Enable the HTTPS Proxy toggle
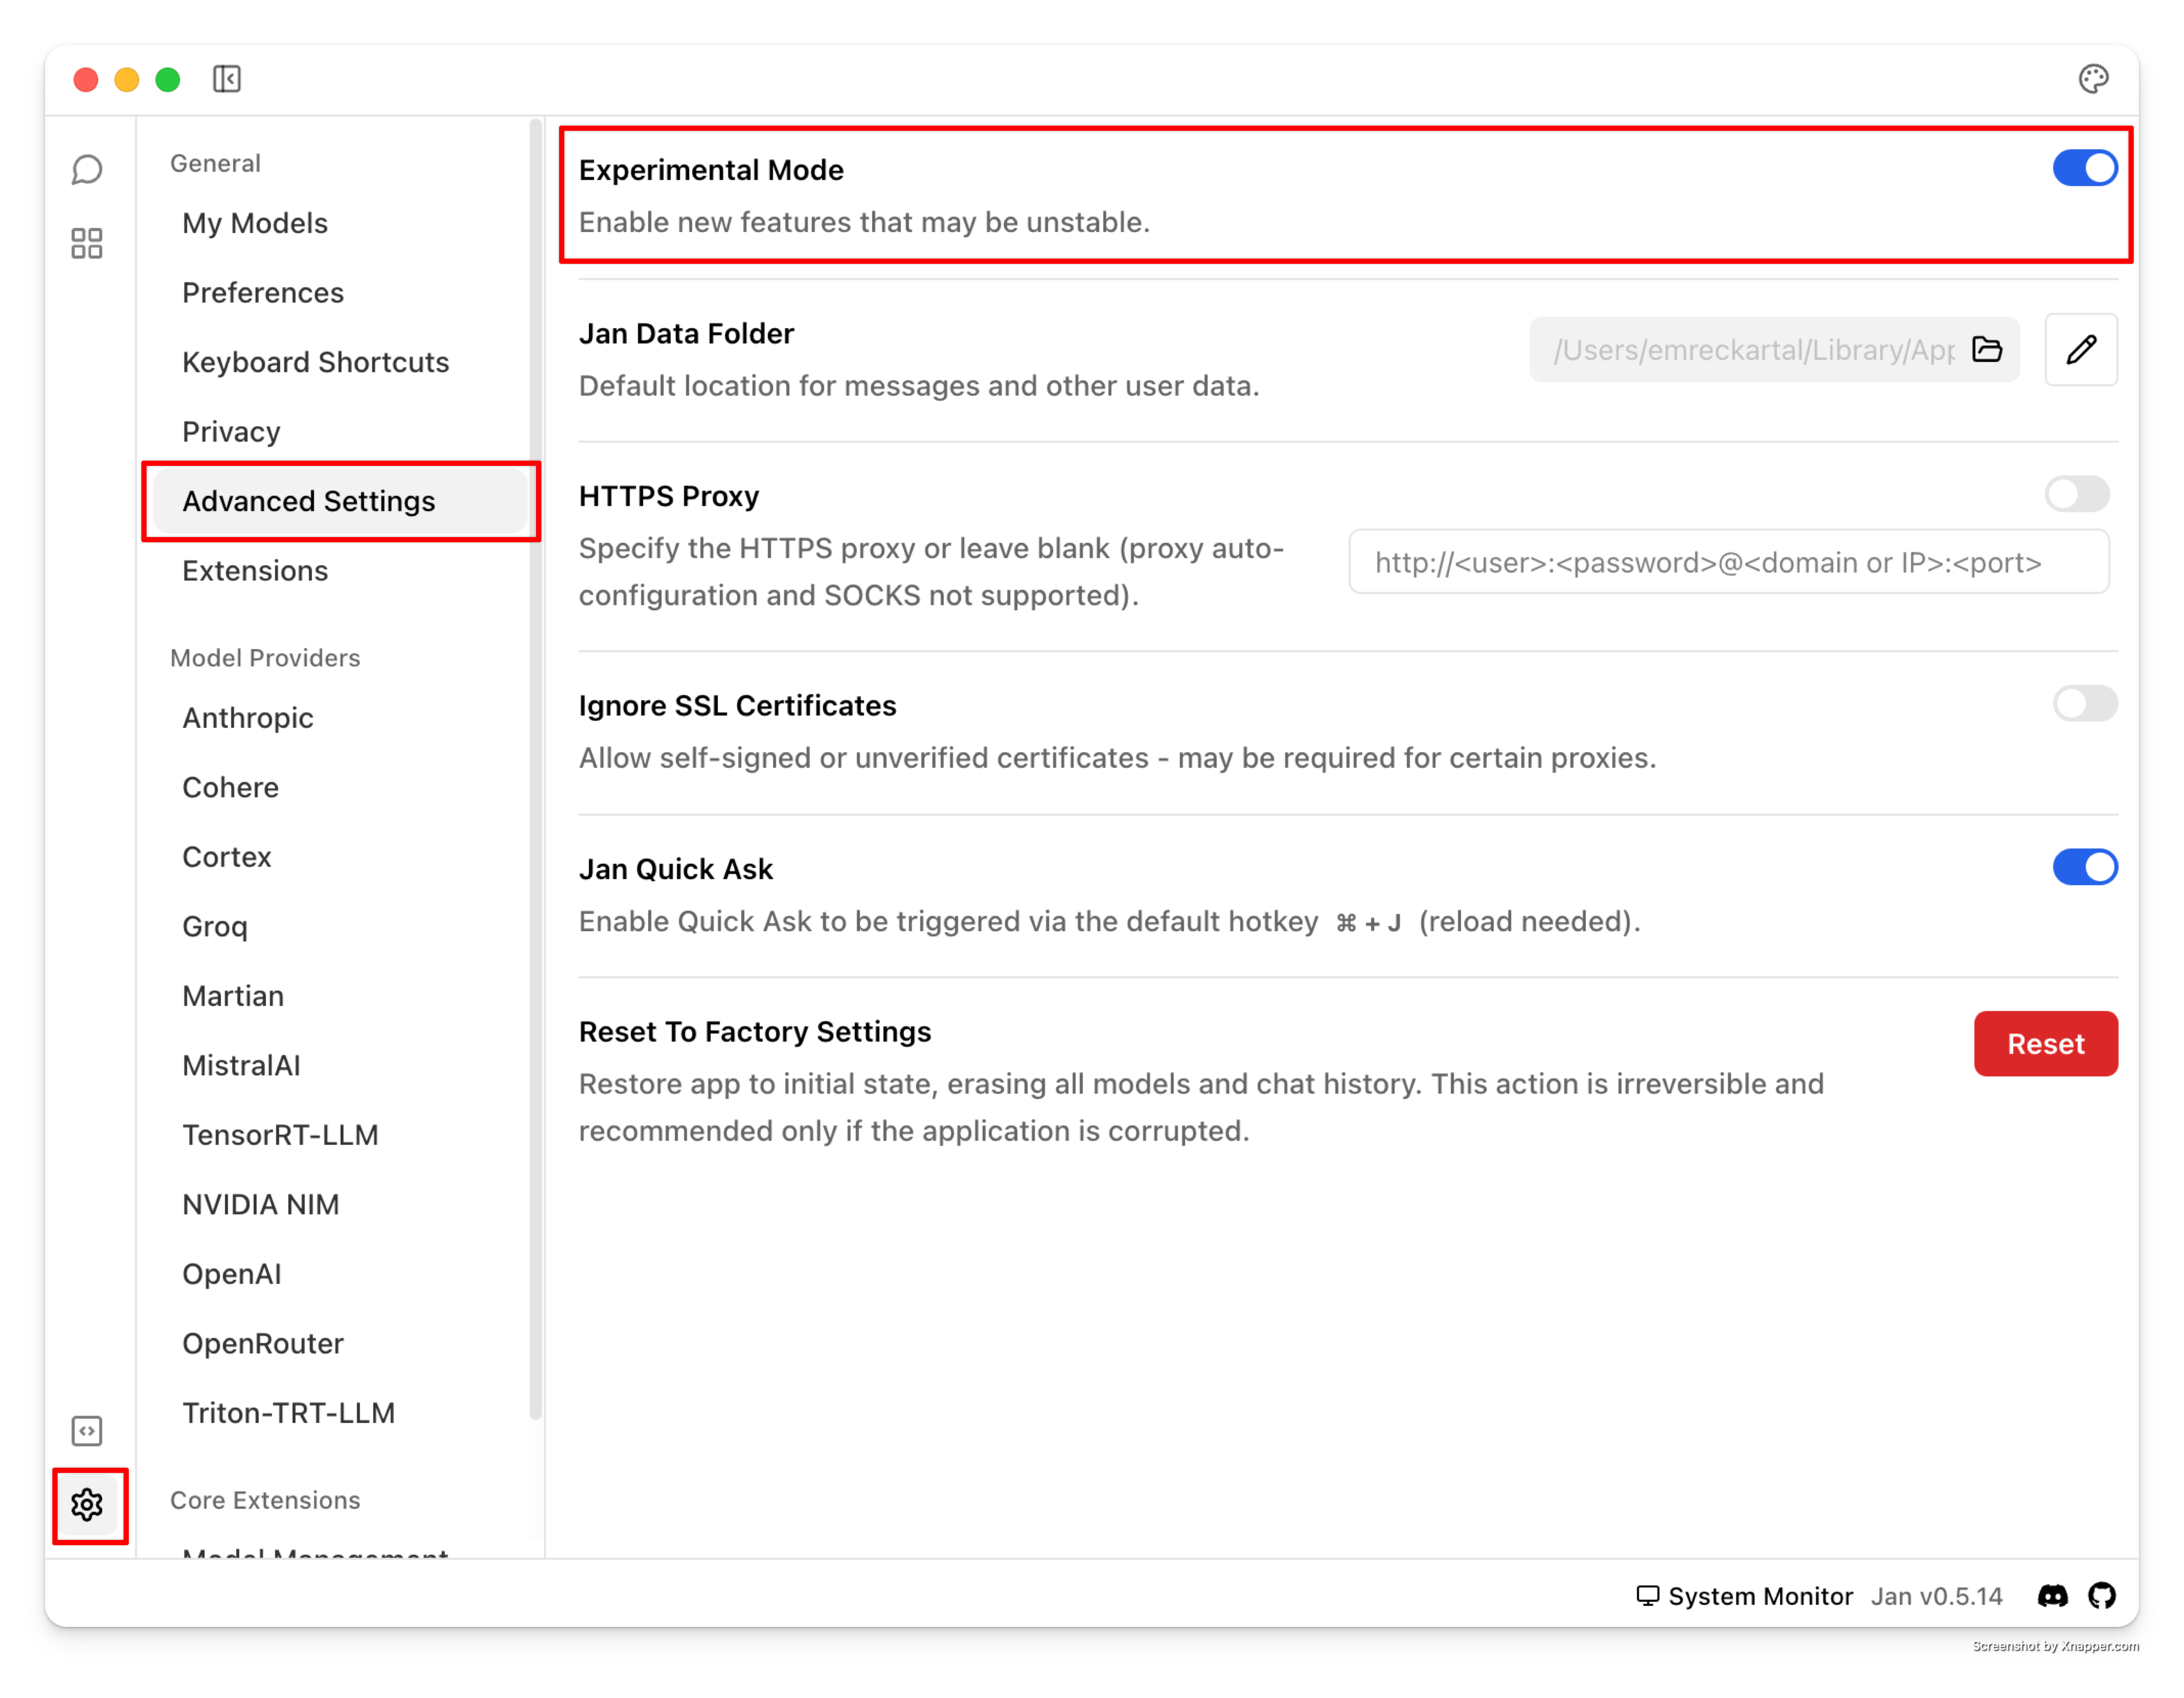Viewport: 2184px width, 1698px height. click(2077, 494)
